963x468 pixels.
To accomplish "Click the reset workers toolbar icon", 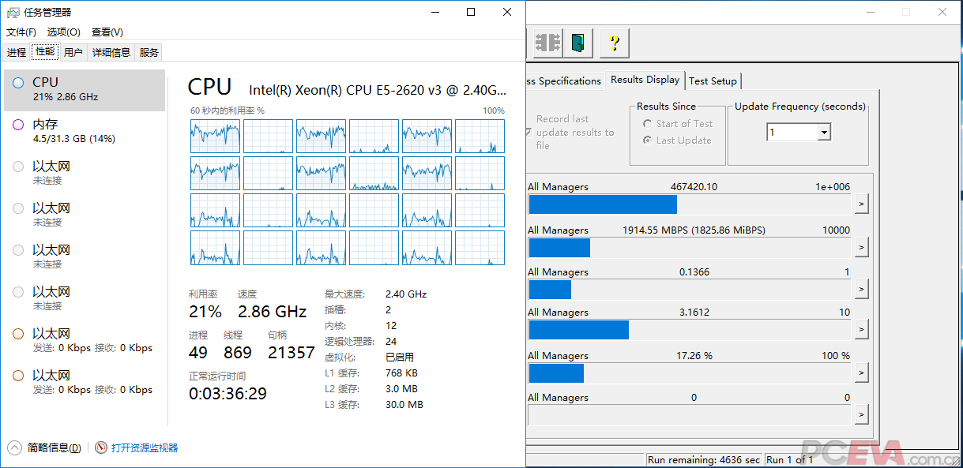I will [x=547, y=43].
